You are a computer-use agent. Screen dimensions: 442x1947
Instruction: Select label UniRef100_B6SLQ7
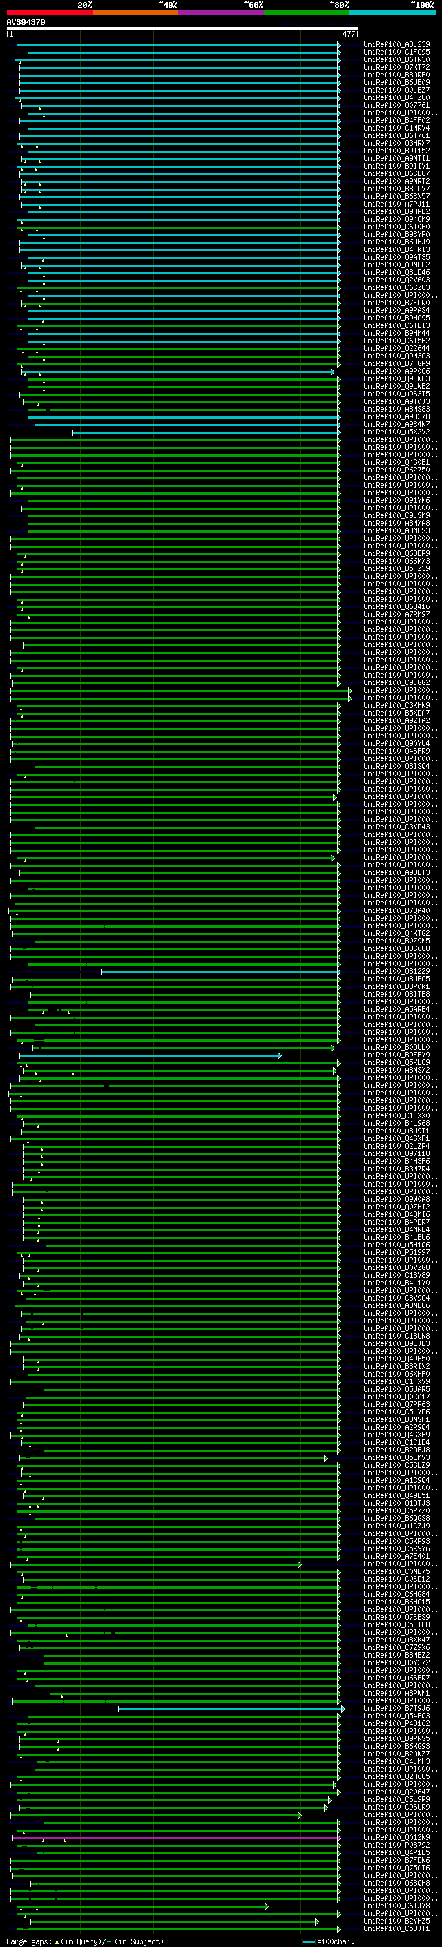tap(396, 174)
